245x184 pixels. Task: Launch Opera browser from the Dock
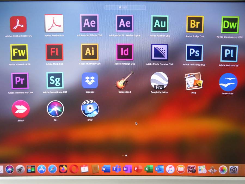(x=74, y=169)
